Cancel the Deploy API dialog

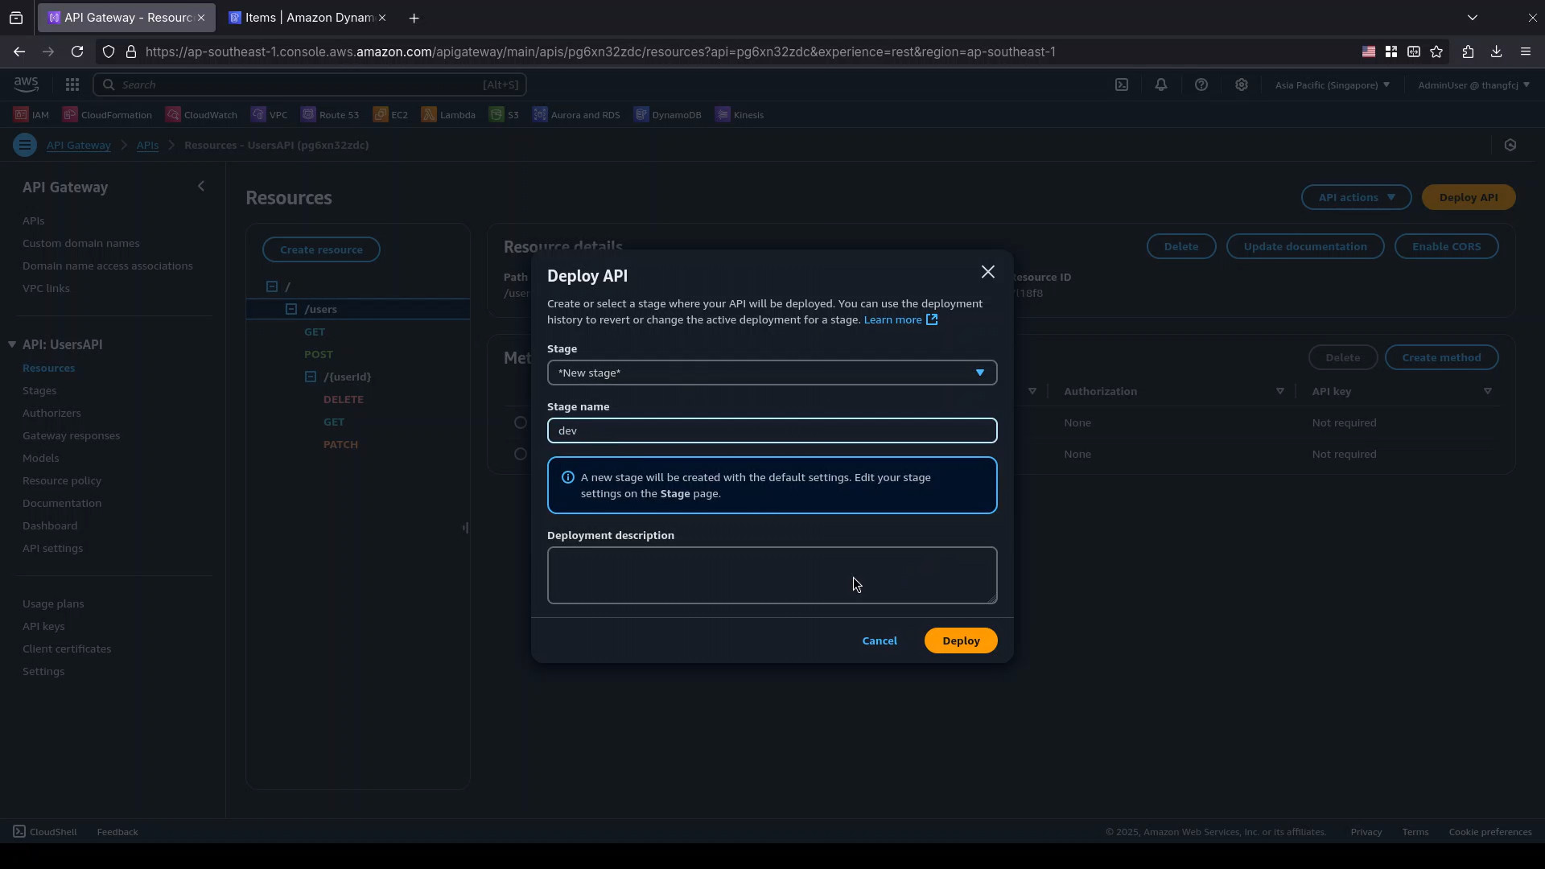(880, 640)
